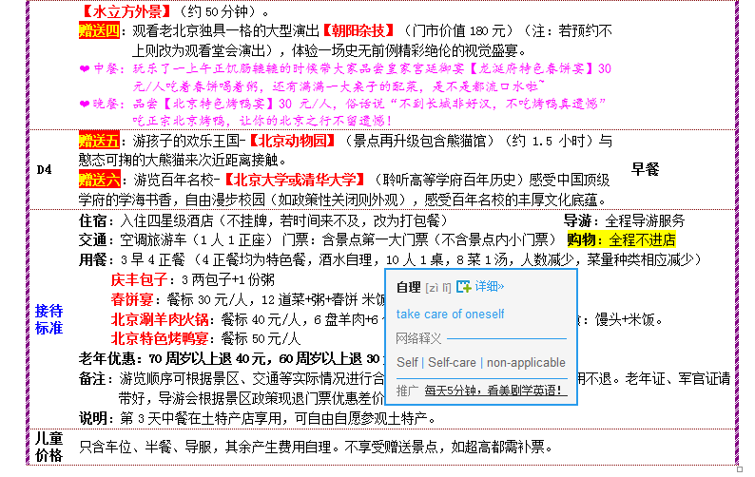755x477 pixels.
Task: Click the add-to-wordbook icon in dictionary popup
Action: pos(464,287)
